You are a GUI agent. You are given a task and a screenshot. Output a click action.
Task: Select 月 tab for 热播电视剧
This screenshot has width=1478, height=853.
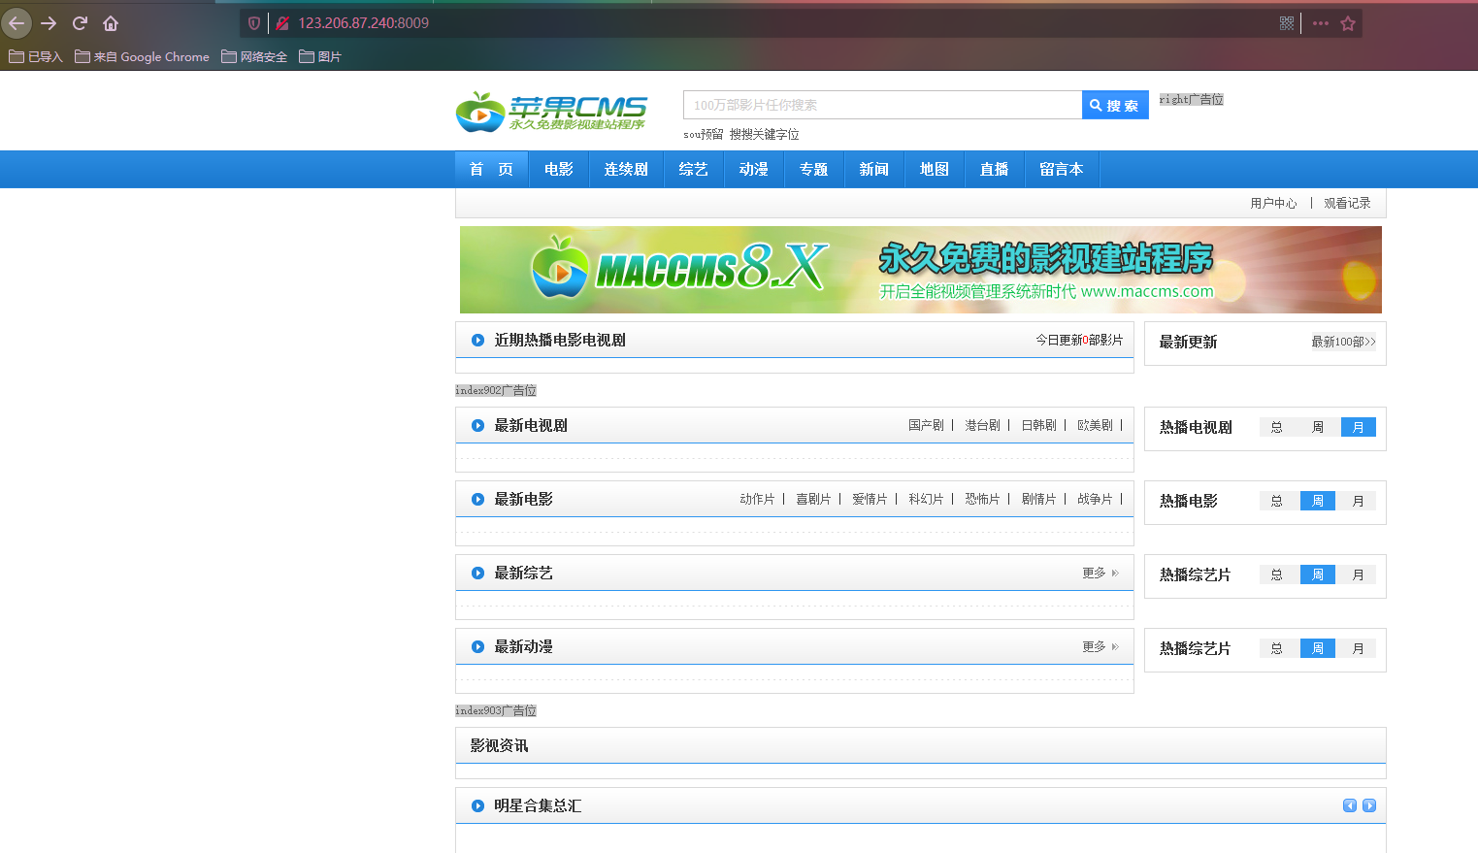point(1359,427)
